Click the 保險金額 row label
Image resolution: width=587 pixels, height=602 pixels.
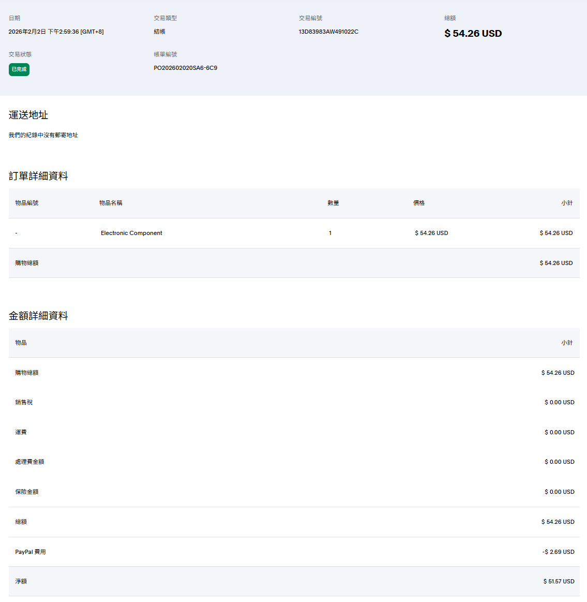tap(27, 492)
